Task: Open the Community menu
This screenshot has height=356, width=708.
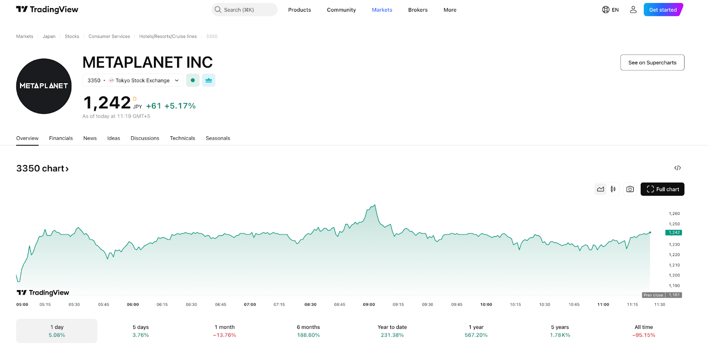Action: click(341, 10)
